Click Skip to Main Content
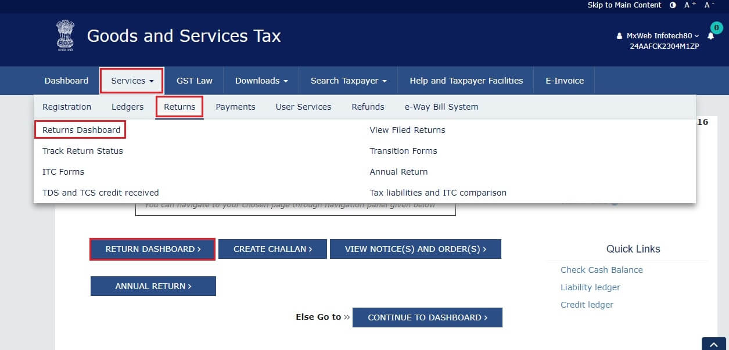The image size is (729, 350). 624,5
